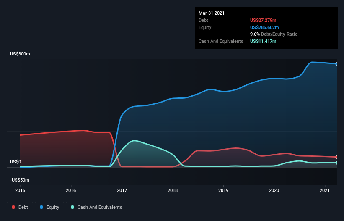Click the Equity value US$285.602m
The width and height of the screenshot is (344, 221).
click(x=264, y=27)
